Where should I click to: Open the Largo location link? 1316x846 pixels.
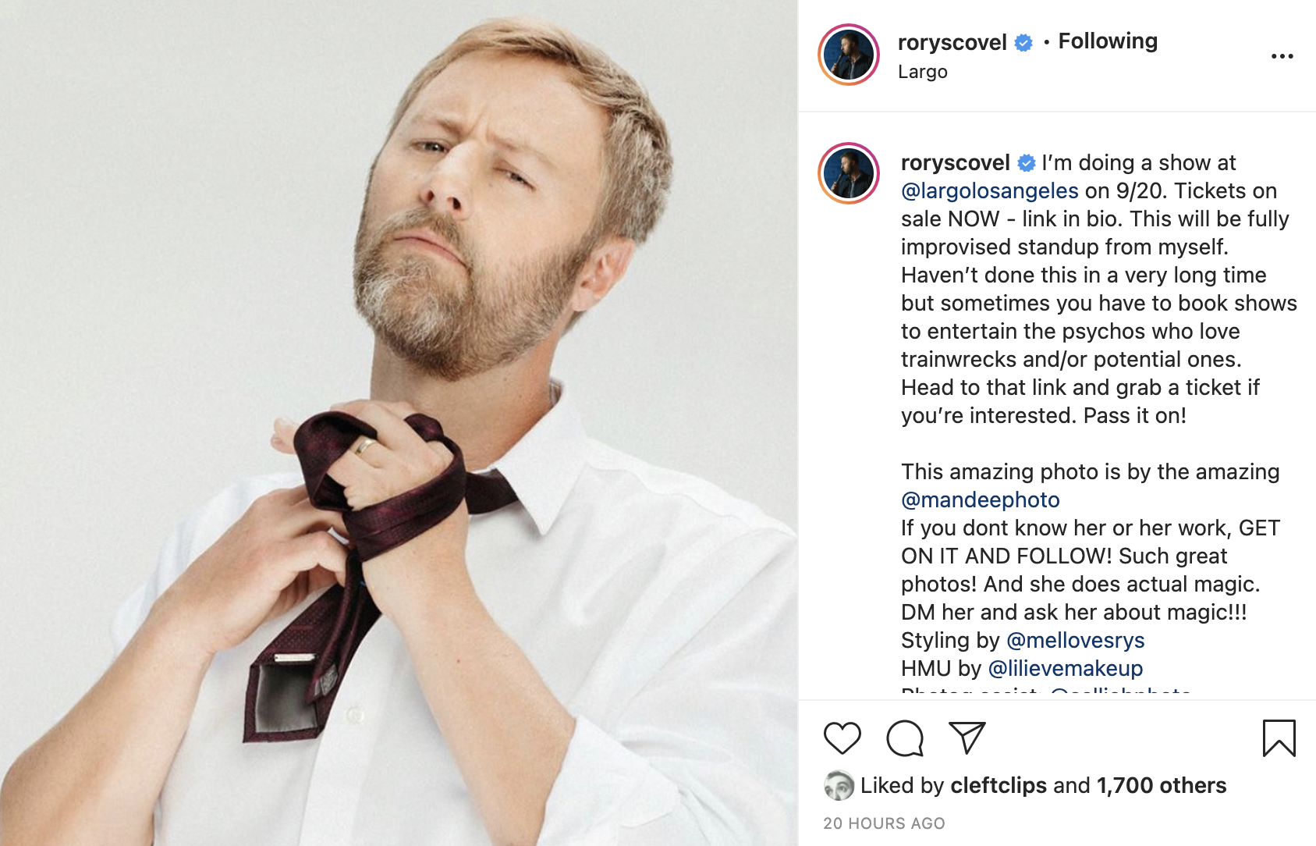(x=922, y=72)
